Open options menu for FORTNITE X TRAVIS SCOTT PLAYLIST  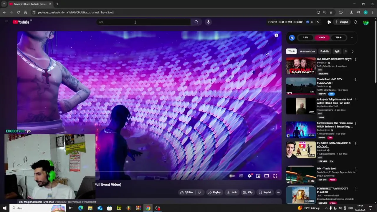pyautogui.click(x=355, y=189)
